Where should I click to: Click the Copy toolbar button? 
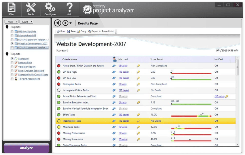click(82, 31)
